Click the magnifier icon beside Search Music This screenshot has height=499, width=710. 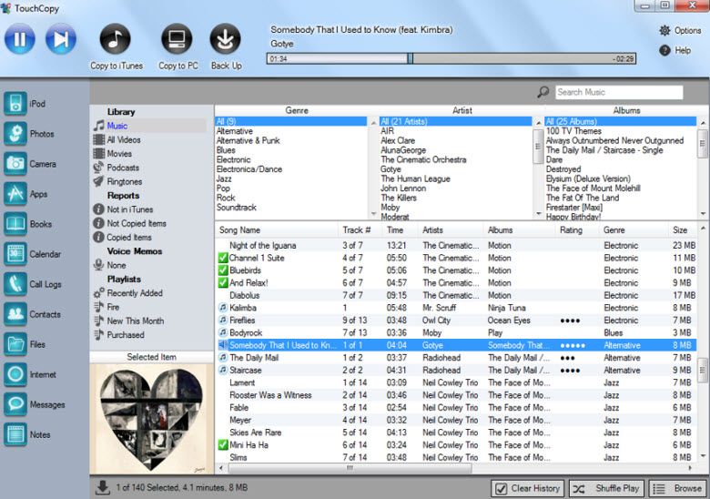543,92
